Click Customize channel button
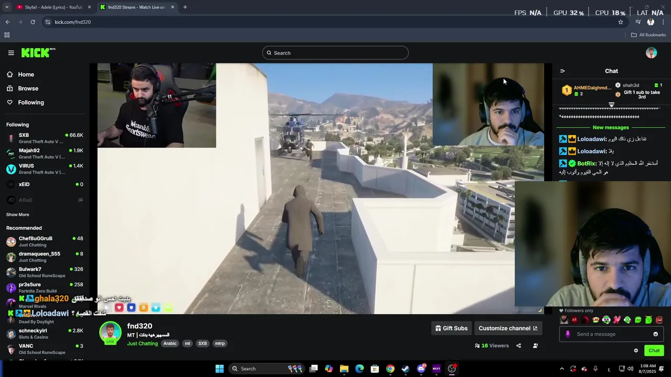This screenshot has height=377, width=671. pyautogui.click(x=508, y=328)
